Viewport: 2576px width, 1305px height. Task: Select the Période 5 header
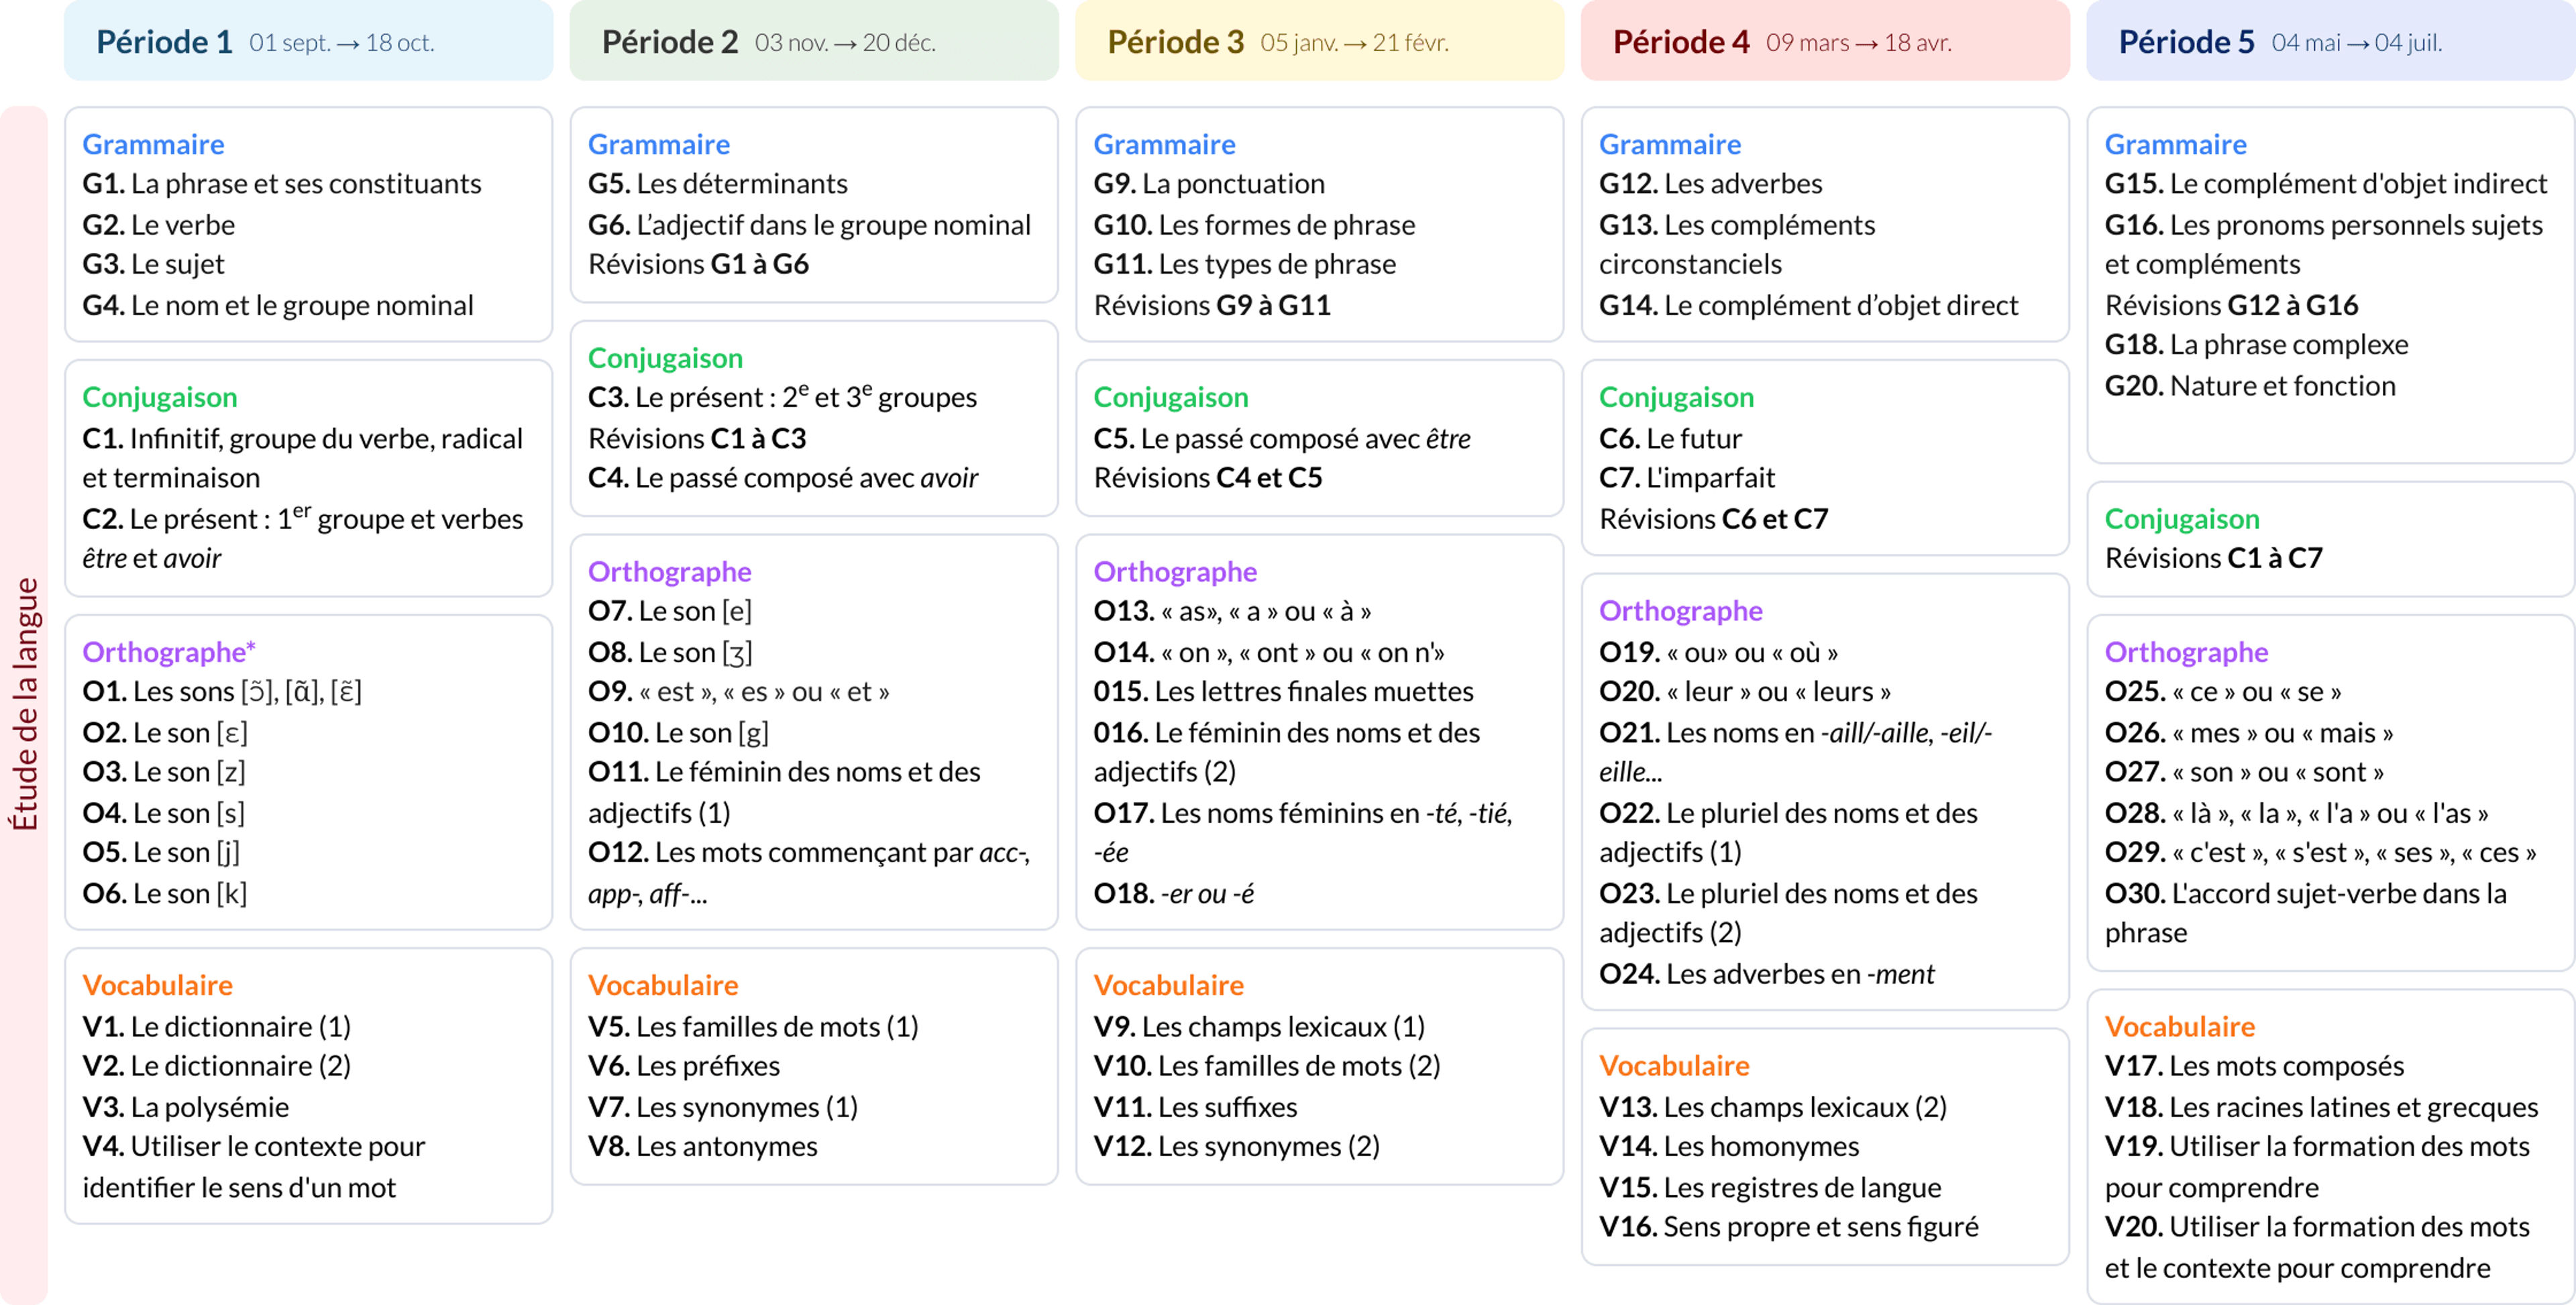click(x=2329, y=42)
